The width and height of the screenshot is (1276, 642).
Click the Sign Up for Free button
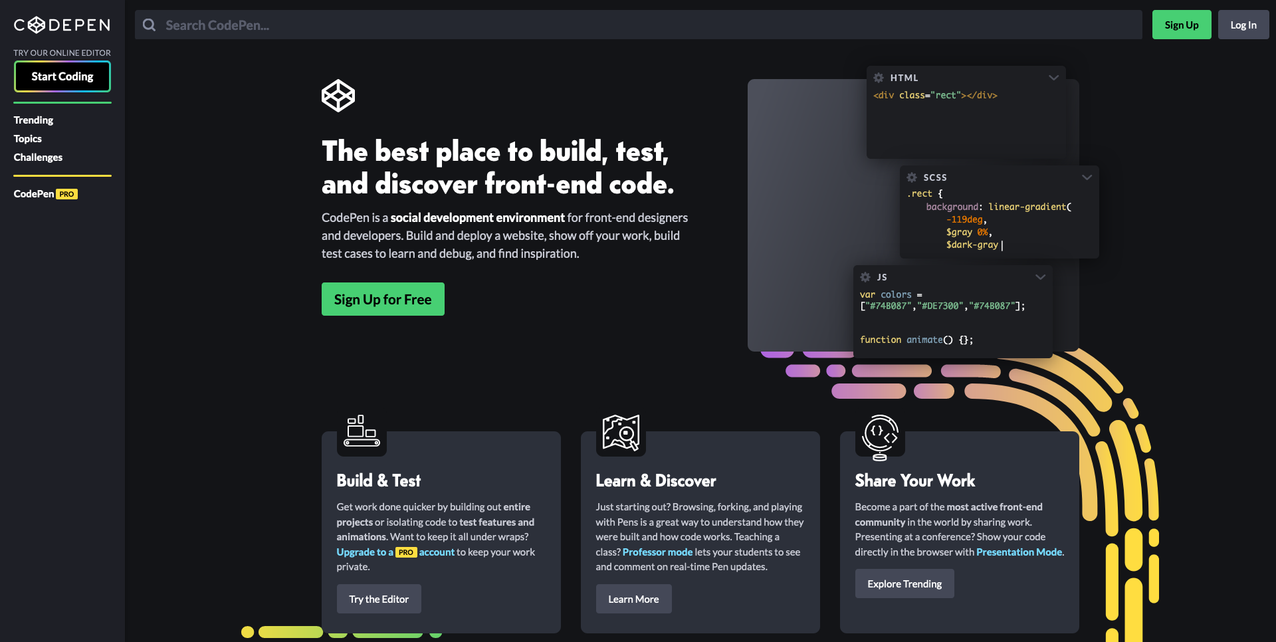coord(383,299)
